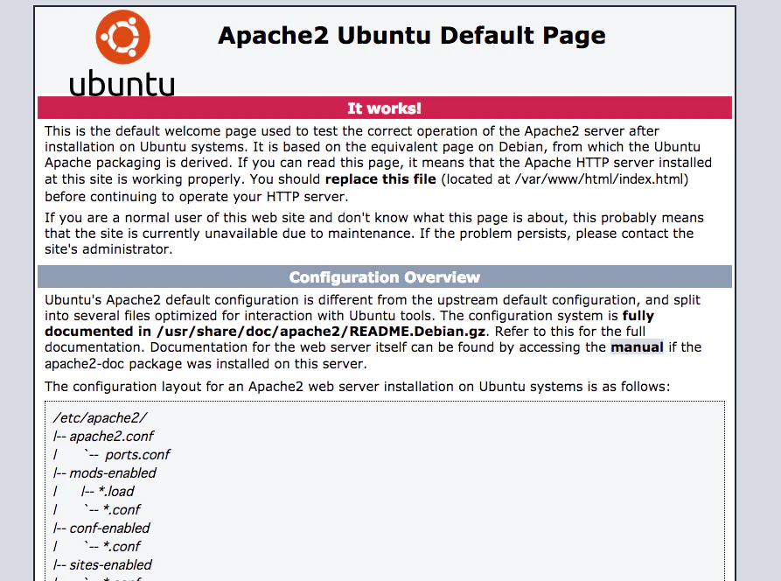Click the "/etc/apache2/" root line
Viewport: 781px width, 581px height.
coord(100,417)
